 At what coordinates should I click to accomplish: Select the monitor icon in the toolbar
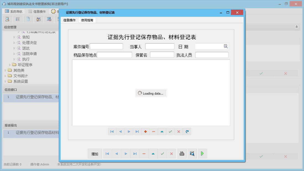tap(49, 19)
